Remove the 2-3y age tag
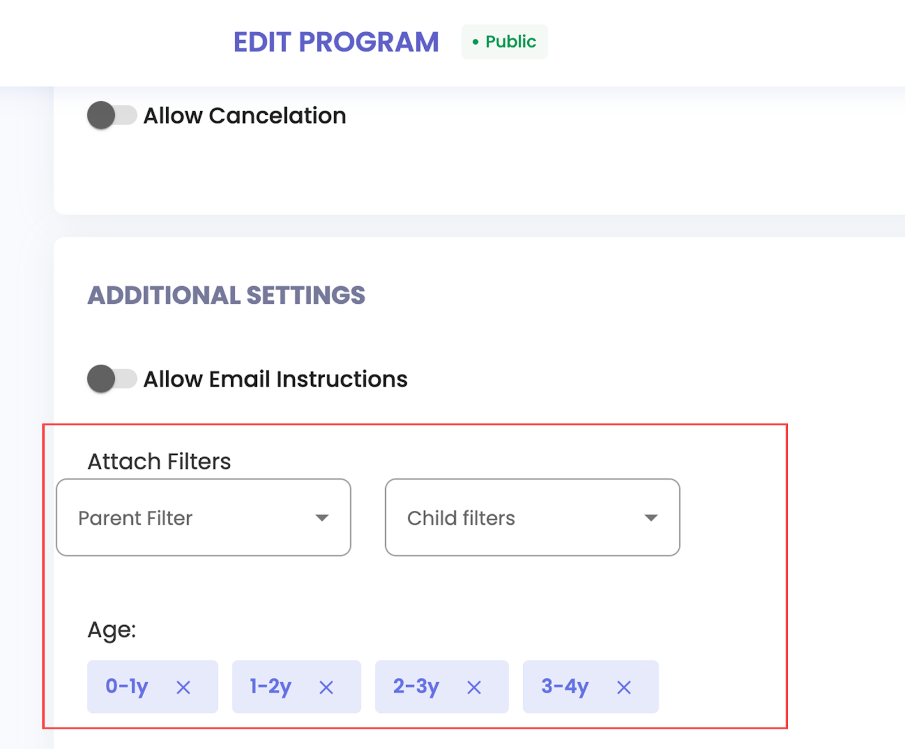The height and width of the screenshot is (749, 905). (x=474, y=687)
